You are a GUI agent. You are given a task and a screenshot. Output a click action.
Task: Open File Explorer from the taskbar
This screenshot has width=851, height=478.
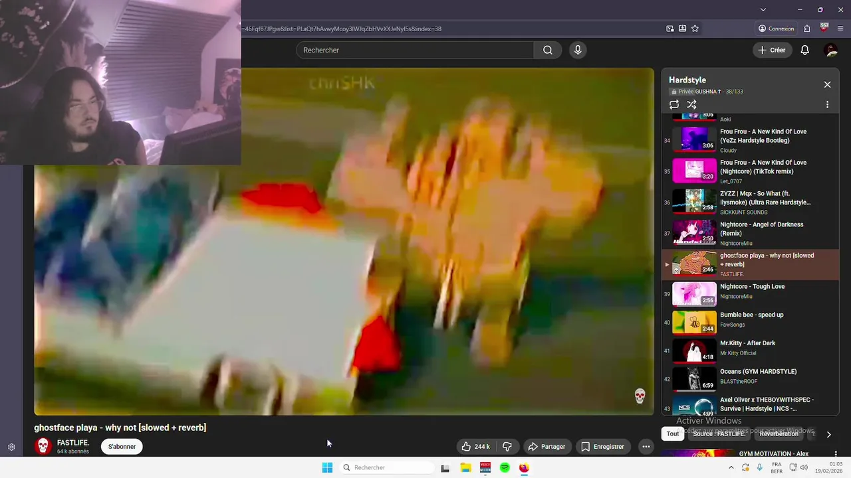tap(465, 467)
